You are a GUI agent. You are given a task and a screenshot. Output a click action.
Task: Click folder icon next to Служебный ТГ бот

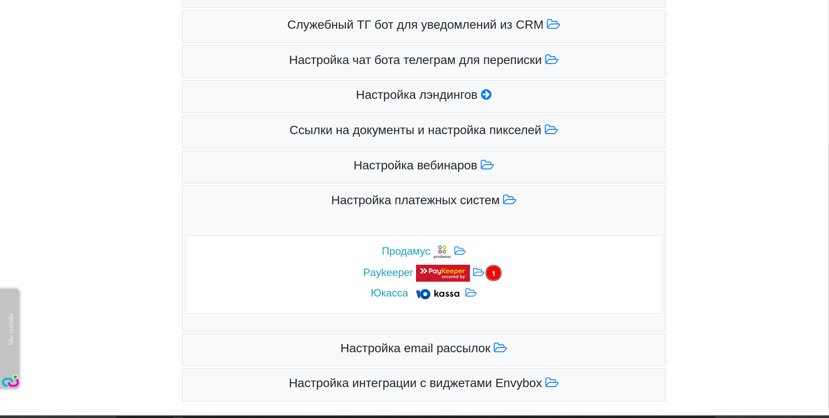[553, 24]
